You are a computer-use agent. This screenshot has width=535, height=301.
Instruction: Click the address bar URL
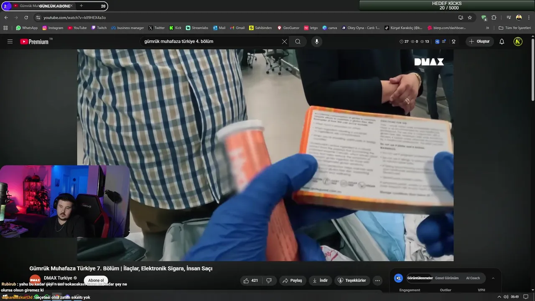(75, 18)
